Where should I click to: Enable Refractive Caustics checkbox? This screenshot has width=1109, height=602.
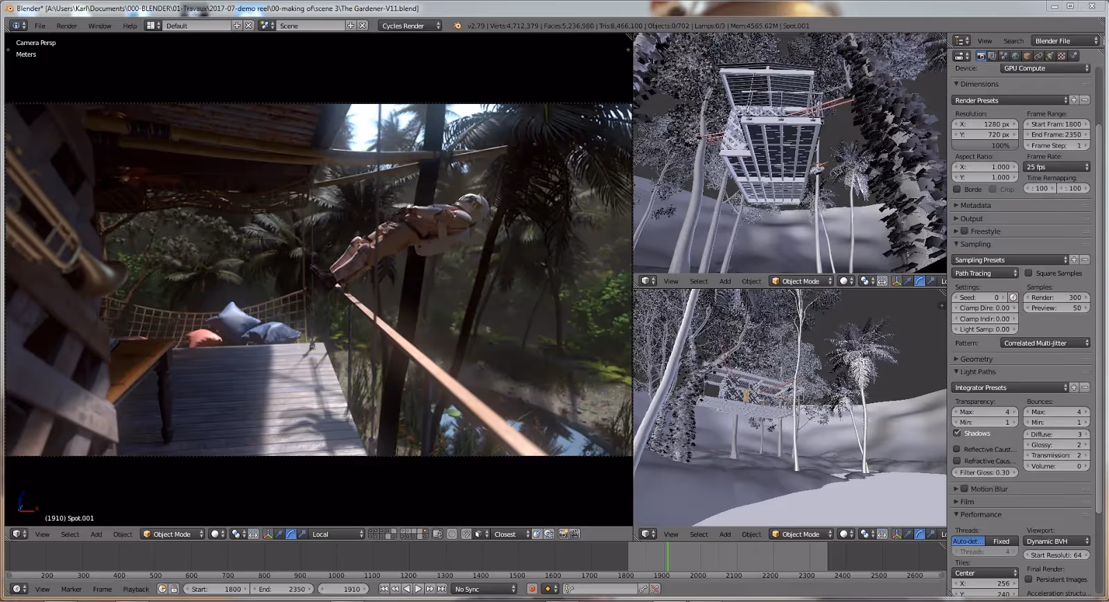(957, 461)
